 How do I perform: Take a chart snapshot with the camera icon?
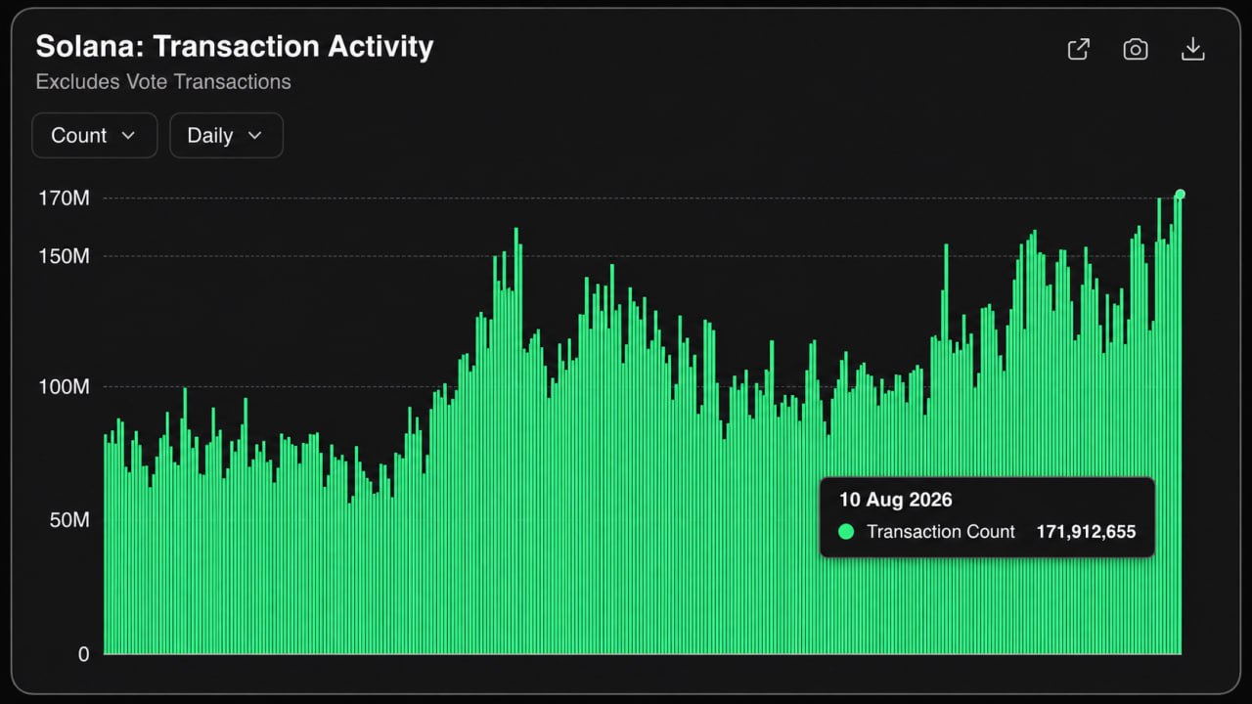(x=1135, y=49)
